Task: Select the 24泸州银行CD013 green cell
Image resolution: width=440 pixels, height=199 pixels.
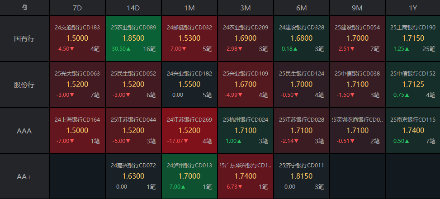Action: [x=189, y=176]
